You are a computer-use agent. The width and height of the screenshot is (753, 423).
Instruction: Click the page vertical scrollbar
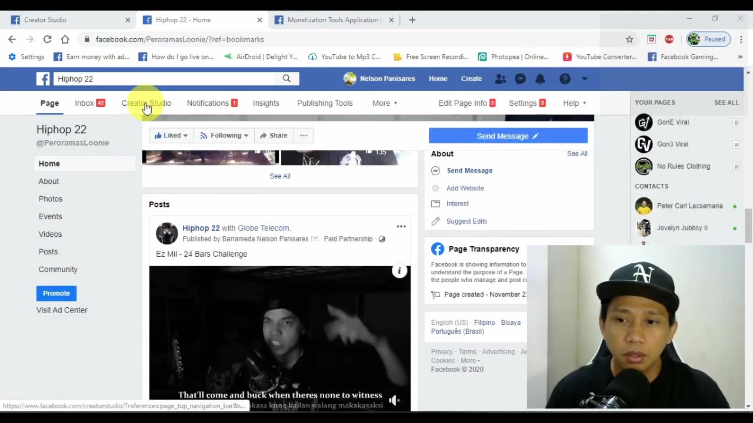[x=748, y=226]
